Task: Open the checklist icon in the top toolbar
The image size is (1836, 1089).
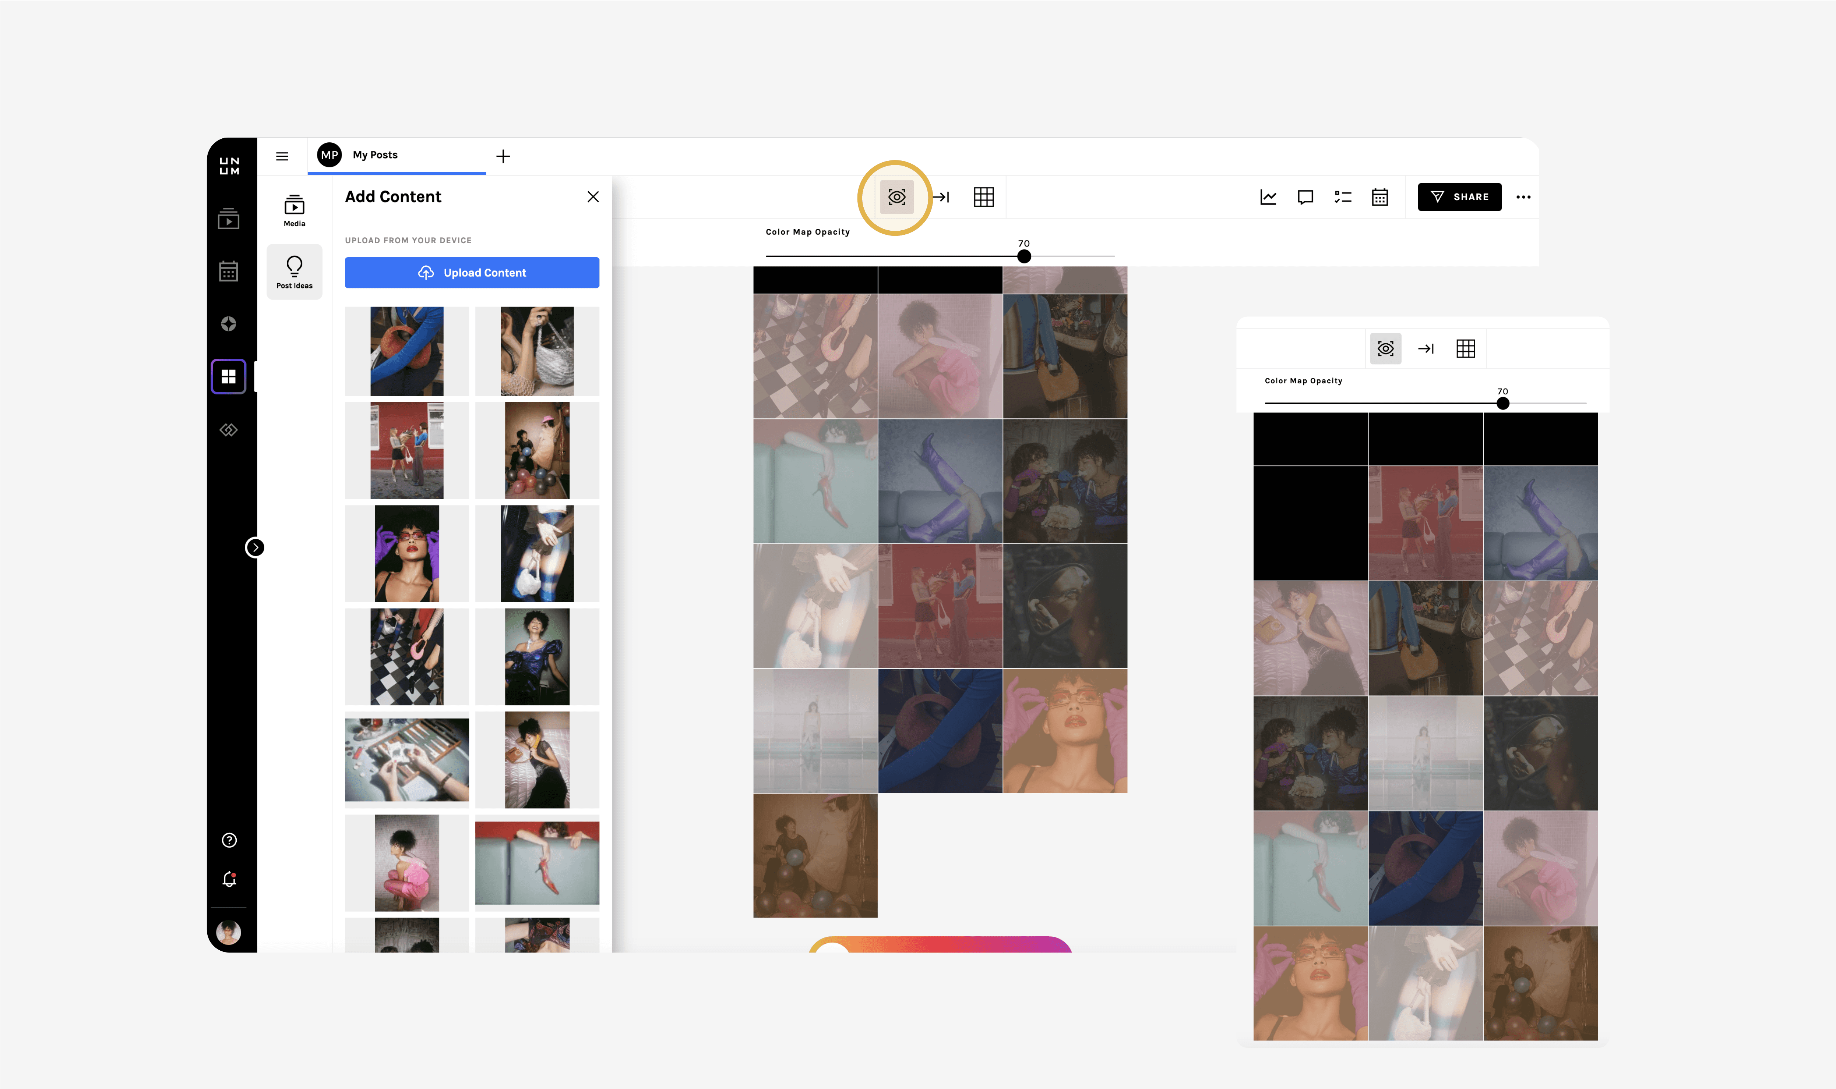Action: (1343, 197)
